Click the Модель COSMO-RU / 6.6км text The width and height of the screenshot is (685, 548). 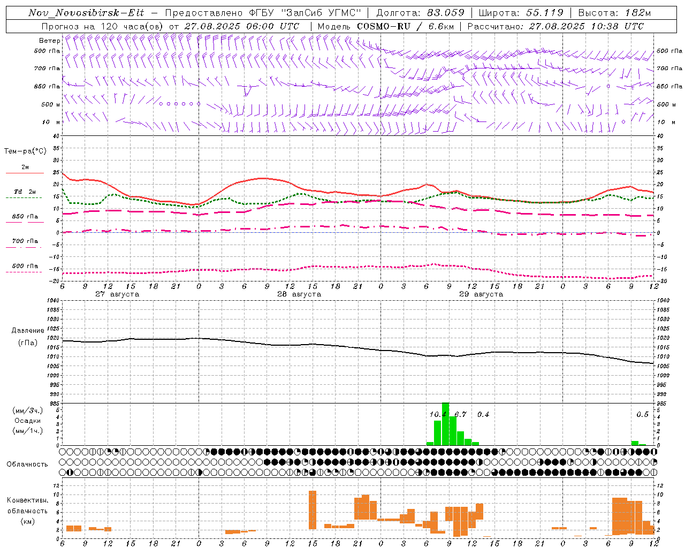click(x=385, y=26)
